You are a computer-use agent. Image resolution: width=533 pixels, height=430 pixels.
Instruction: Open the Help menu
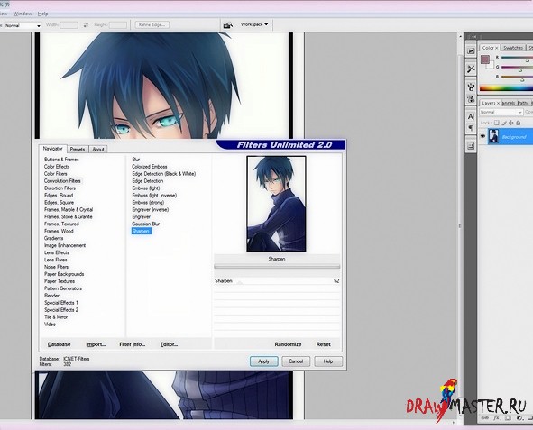tap(42, 14)
